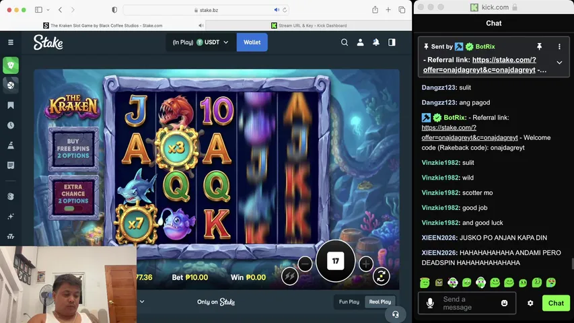Open Safari sidebar dropdown arrow

pyautogui.click(x=48, y=10)
